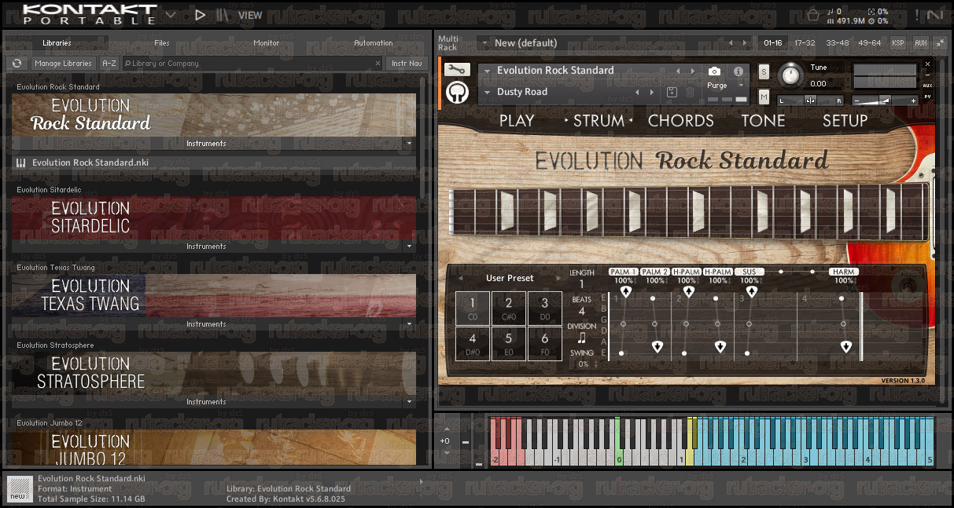
Task: Clear the library search with X icon
Action: pyautogui.click(x=377, y=63)
